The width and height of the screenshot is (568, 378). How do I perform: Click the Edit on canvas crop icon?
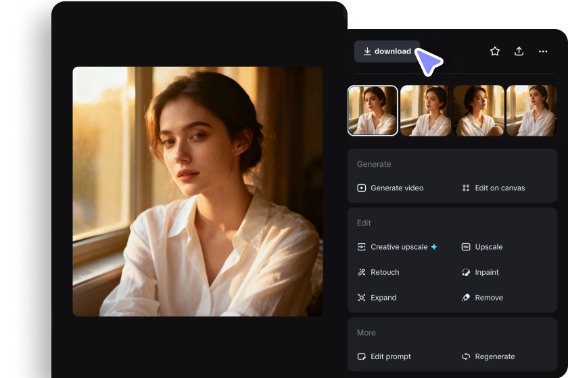(466, 188)
